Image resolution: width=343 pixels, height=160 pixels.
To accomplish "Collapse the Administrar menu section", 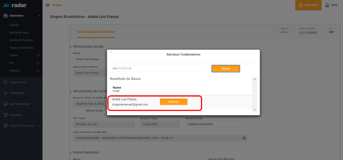I will pyautogui.click(x=39, y=16).
